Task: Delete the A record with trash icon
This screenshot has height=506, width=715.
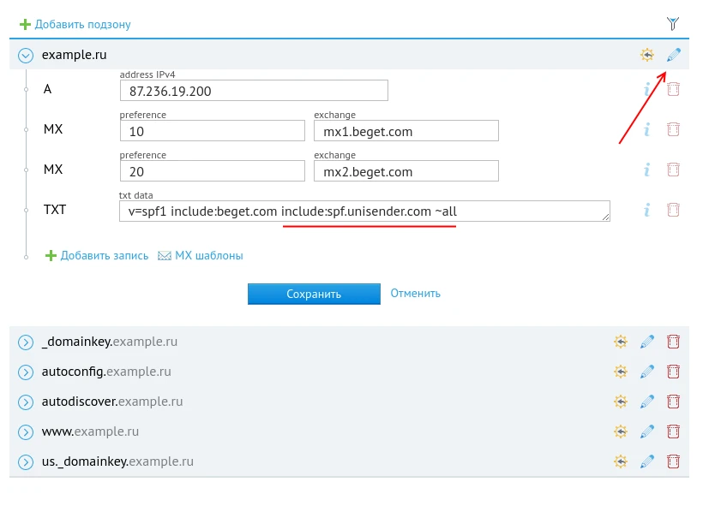Action: pyautogui.click(x=673, y=89)
